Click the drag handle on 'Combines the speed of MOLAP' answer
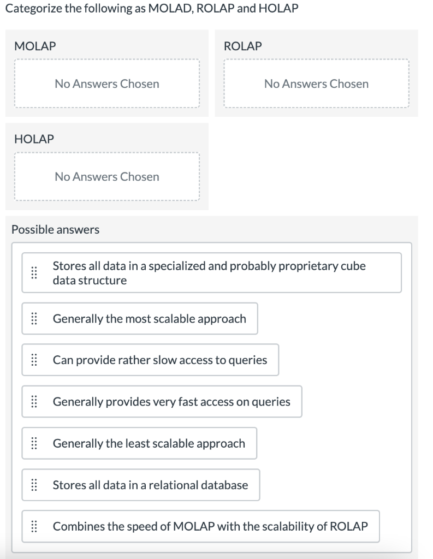 34,526
